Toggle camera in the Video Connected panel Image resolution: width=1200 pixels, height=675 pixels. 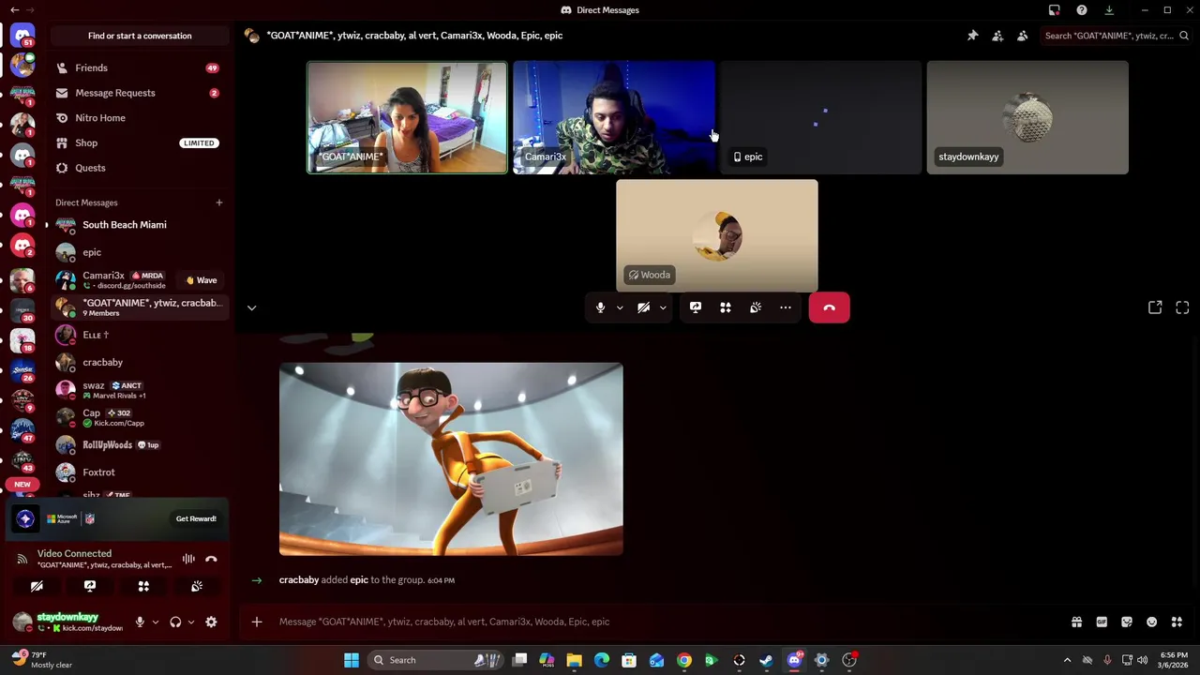(x=37, y=586)
